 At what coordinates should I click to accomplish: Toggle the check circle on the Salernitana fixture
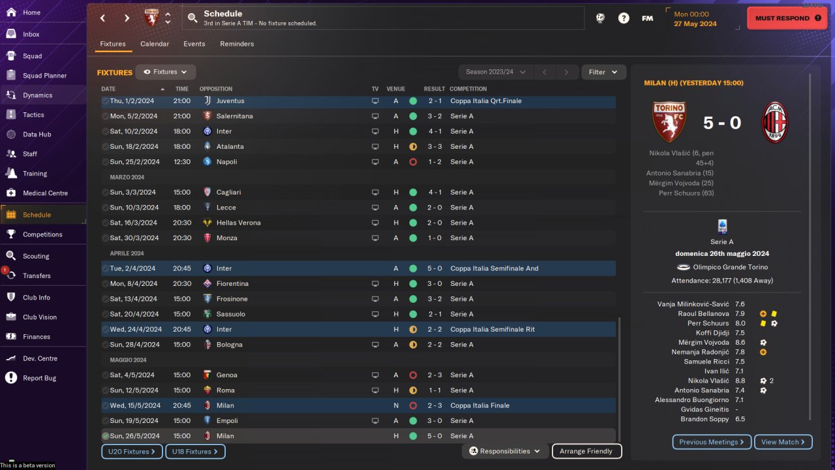pos(106,116)
